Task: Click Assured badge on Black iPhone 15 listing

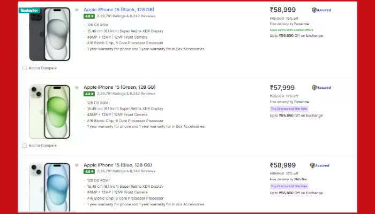Action: [321, 10]
